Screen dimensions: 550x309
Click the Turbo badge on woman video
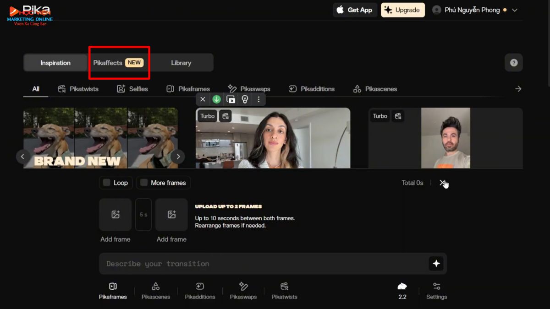coord(207,116)
